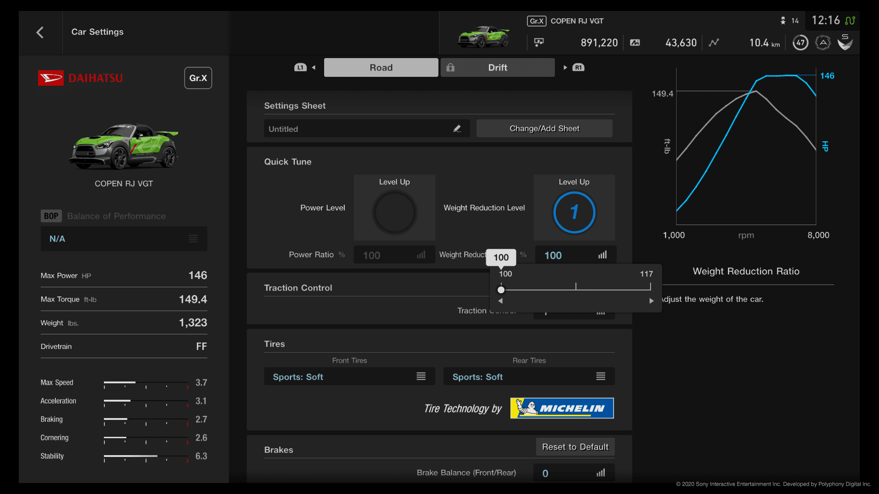Screen dimensions: 879x494
Task: Click the lock icon on Drift tab
Action: (450, 68)
